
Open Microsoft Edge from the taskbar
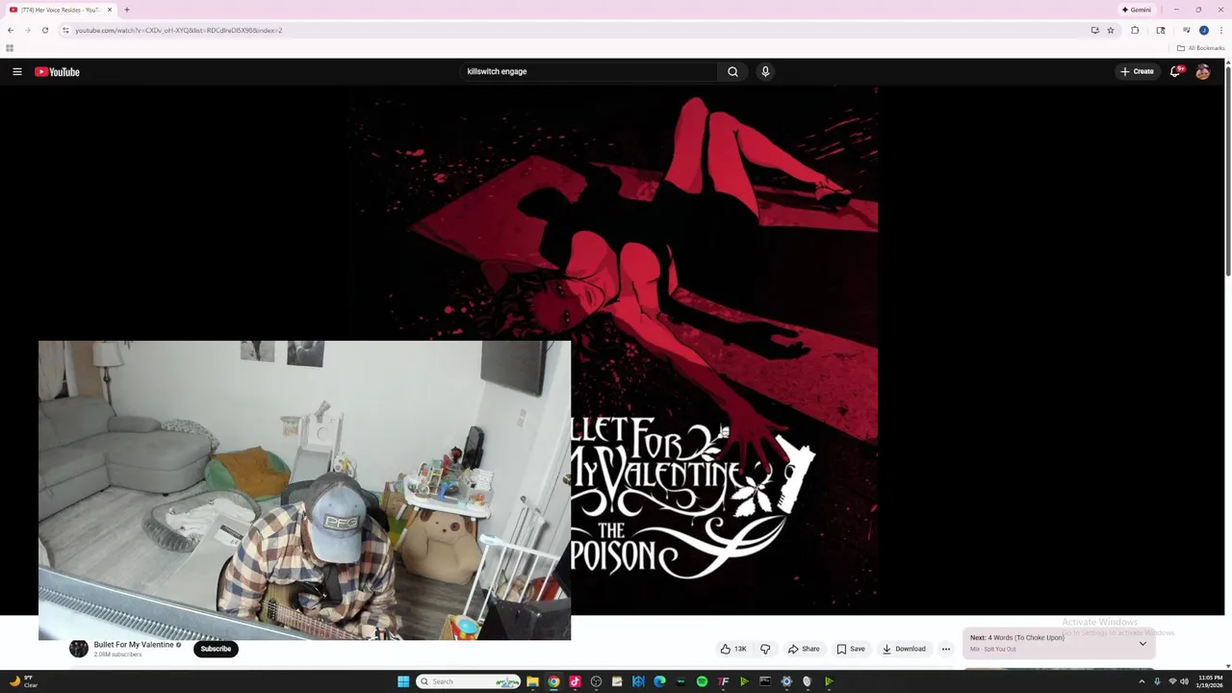click(x=659, y=681)
